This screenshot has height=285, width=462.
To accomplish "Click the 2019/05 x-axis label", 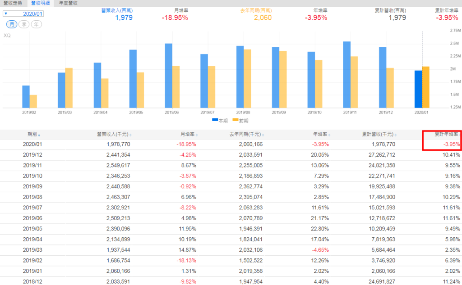I will (136, 113).
